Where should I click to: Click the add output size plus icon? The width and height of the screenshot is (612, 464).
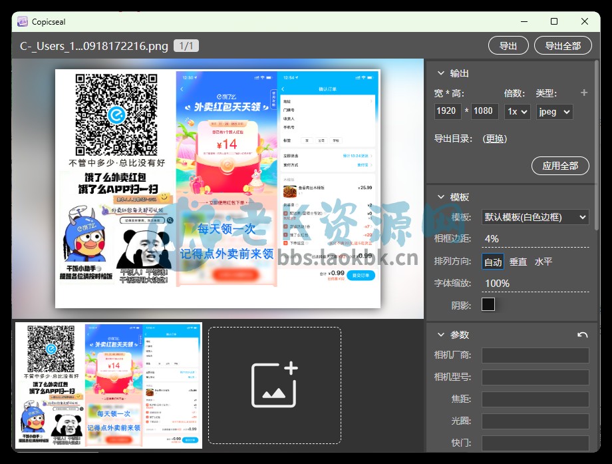584,93
